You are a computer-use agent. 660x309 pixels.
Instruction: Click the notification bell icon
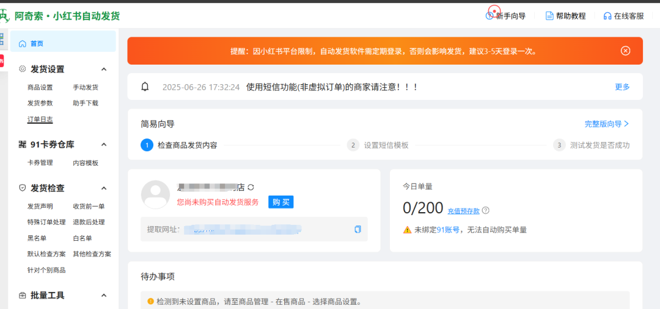145,87
